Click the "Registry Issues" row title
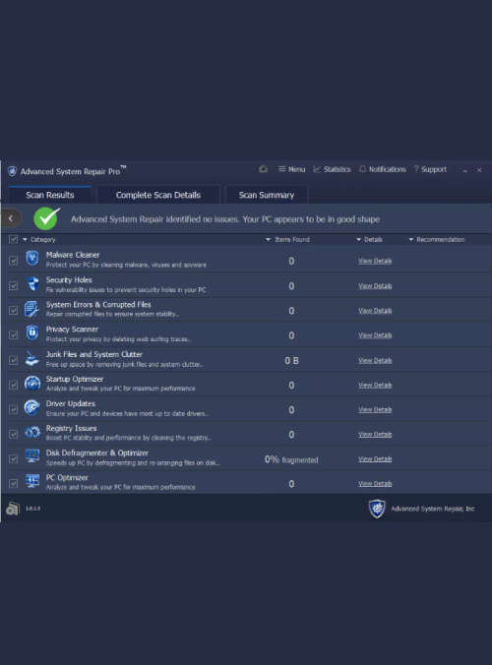492x665 pixels. 71,428
